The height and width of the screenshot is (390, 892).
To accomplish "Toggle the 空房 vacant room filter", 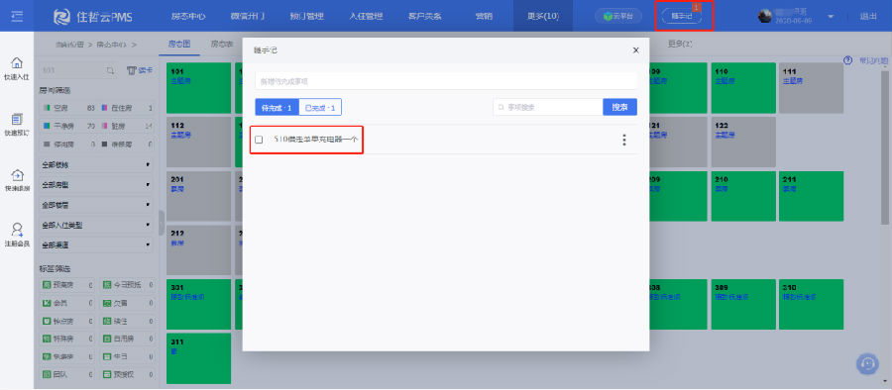I will click(67, 108).
